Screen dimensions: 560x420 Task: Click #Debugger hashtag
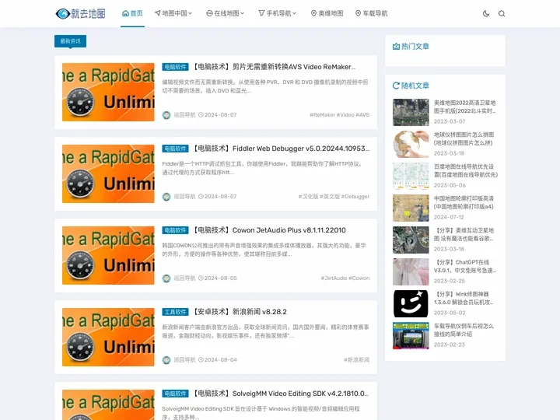tap(355, 197)
